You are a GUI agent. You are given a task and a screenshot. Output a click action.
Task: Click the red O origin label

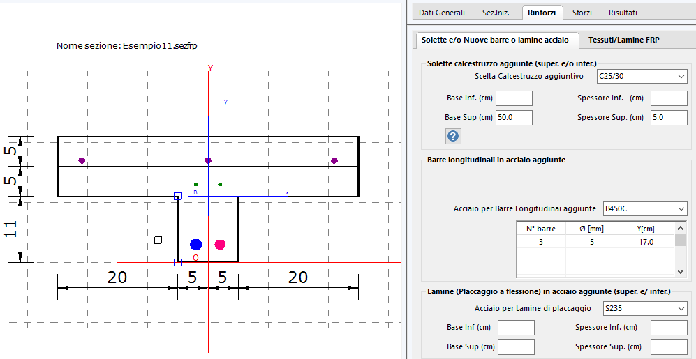pos(195,257)
